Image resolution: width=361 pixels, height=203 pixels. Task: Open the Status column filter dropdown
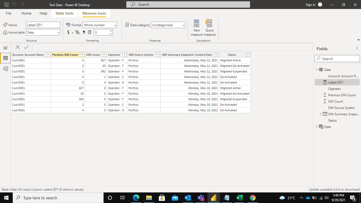pos(248,55)
